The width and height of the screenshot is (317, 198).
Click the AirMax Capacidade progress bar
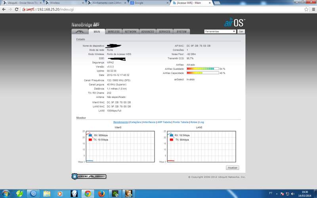point(203,73)
